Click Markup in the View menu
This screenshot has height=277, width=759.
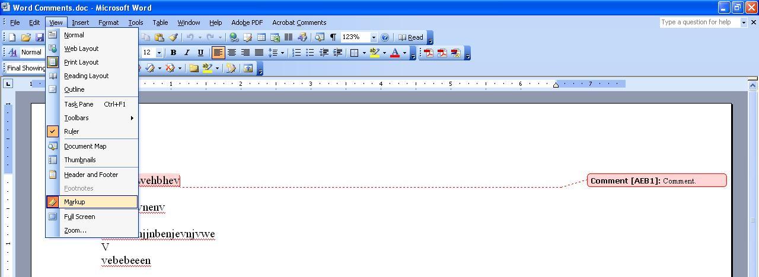92,202
